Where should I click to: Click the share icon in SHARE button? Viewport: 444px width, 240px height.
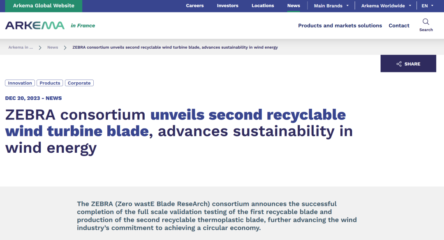(x=399, y=64)
